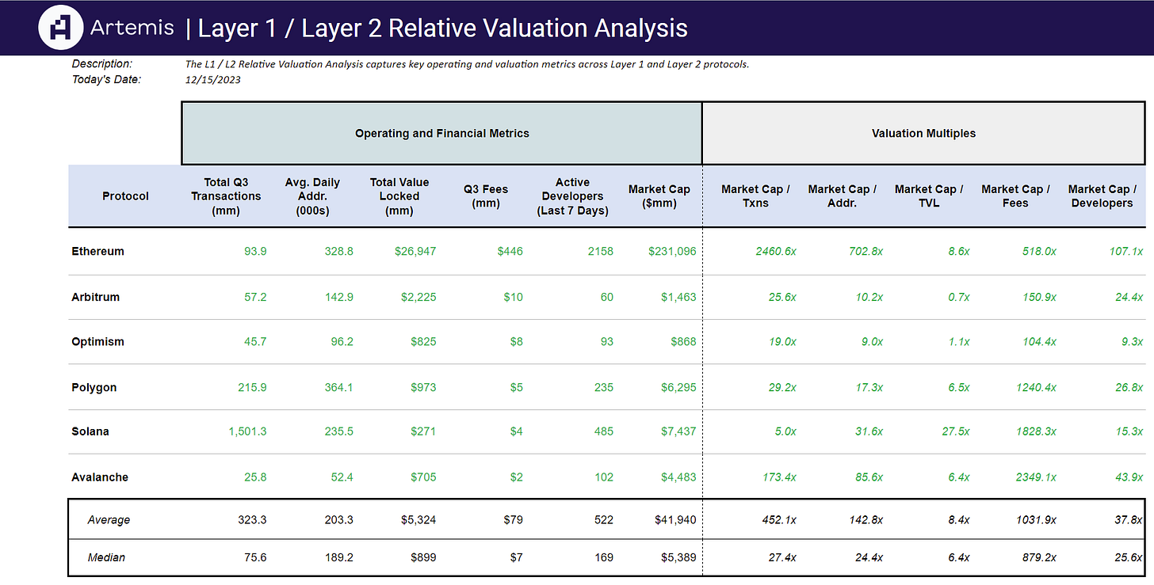This screenshot has width=1154, height=585.
Task: Click the 'Market Cap / TVL' header
Action: (929, 196)
